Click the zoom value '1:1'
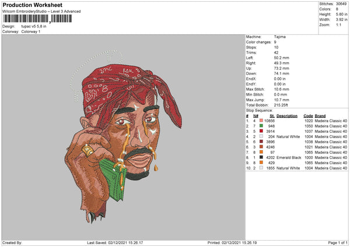 coord(338,24)
